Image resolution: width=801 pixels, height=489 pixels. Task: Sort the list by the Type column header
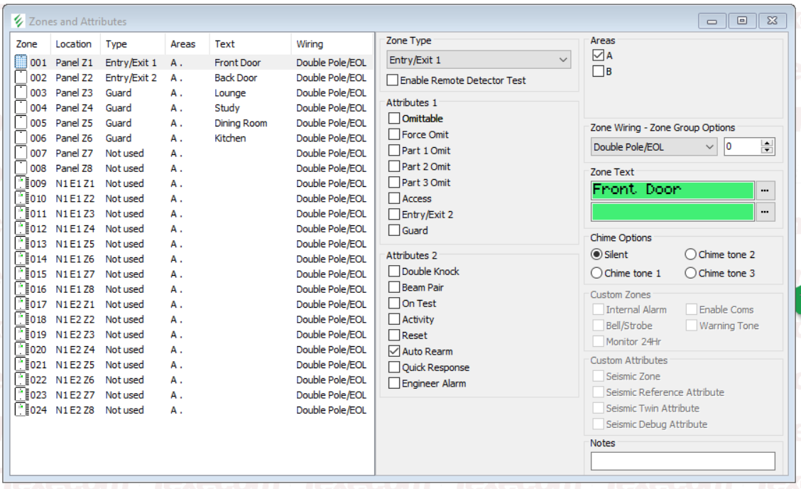coord(116,44)
